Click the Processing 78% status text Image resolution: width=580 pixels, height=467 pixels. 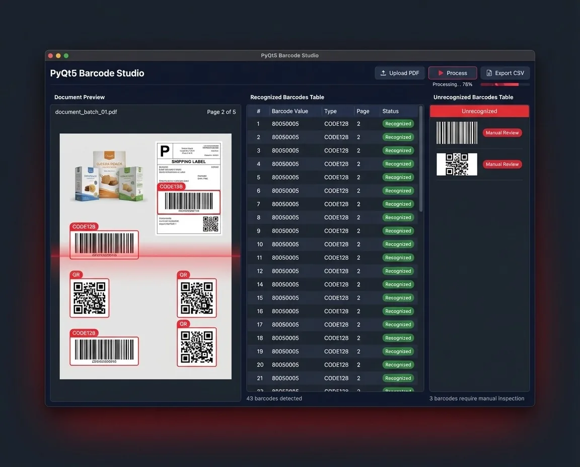coord(453,85)
